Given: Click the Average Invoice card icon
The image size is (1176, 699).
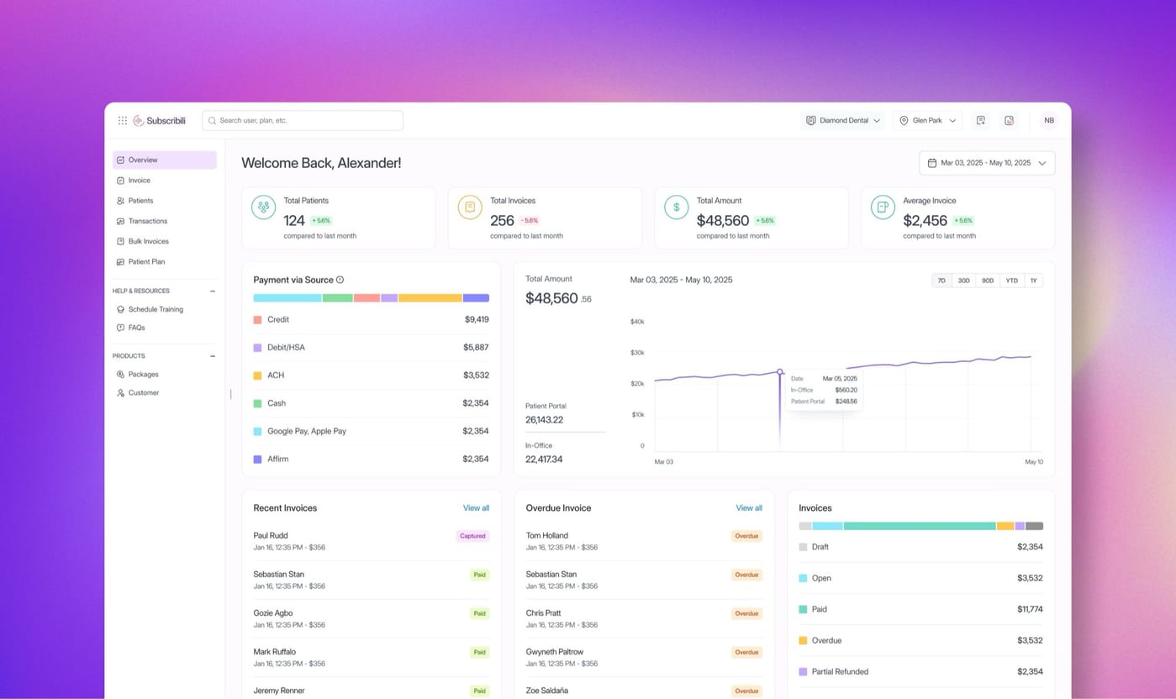Looking at the screenshot, I should point(883,208).
